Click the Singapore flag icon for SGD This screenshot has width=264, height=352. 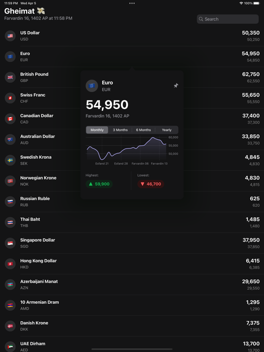[x=10, y=243]
